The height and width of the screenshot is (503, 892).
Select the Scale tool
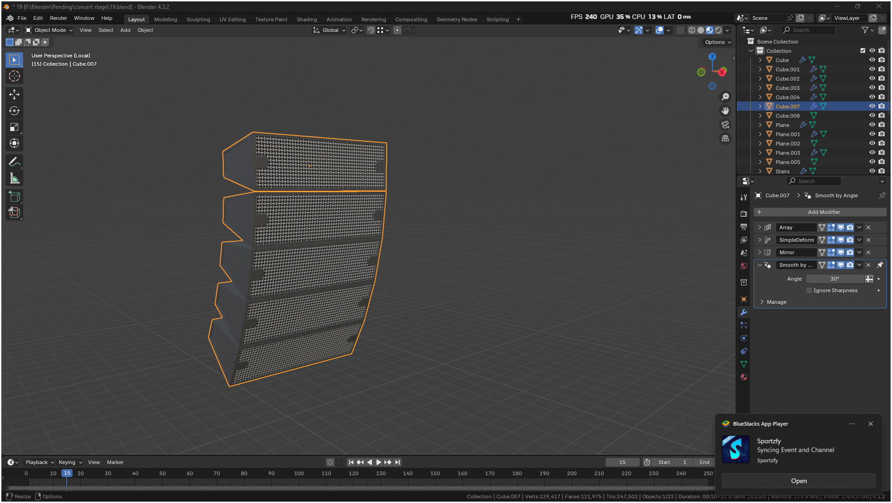[x=14, y=127]
